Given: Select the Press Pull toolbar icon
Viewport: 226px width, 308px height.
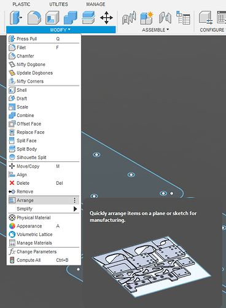Looking at the screenshot, I should tap(16, 18).
